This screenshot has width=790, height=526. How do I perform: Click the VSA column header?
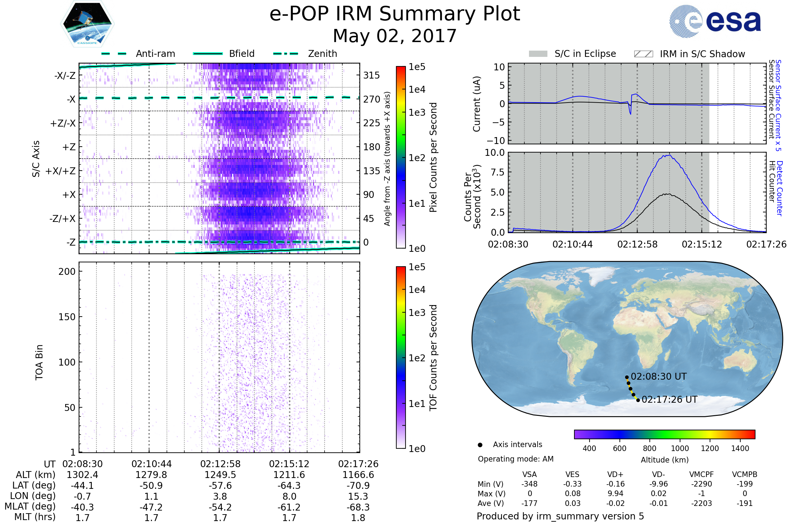pyautogui.click(x=529, y=474)
